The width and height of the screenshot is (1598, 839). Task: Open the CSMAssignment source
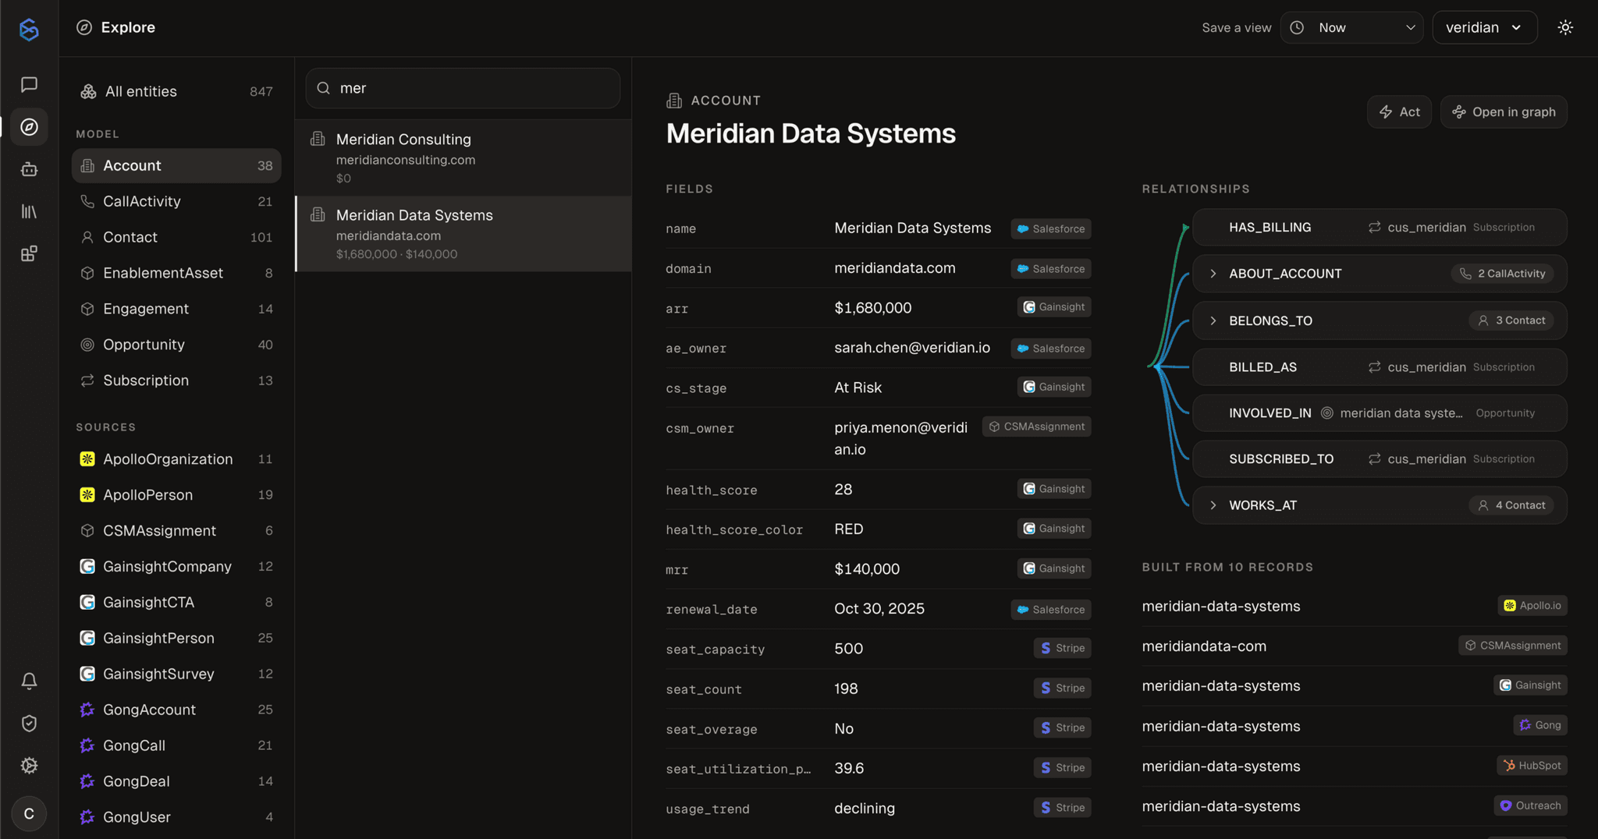pyautogui.click(x=176, y=531)
